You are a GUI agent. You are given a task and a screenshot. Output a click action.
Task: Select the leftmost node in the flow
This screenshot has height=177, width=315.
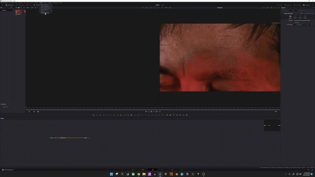(x=52, y=138)
